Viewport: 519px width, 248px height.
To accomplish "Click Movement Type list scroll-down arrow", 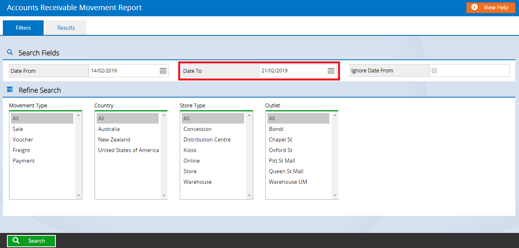I will click(79, 196).
